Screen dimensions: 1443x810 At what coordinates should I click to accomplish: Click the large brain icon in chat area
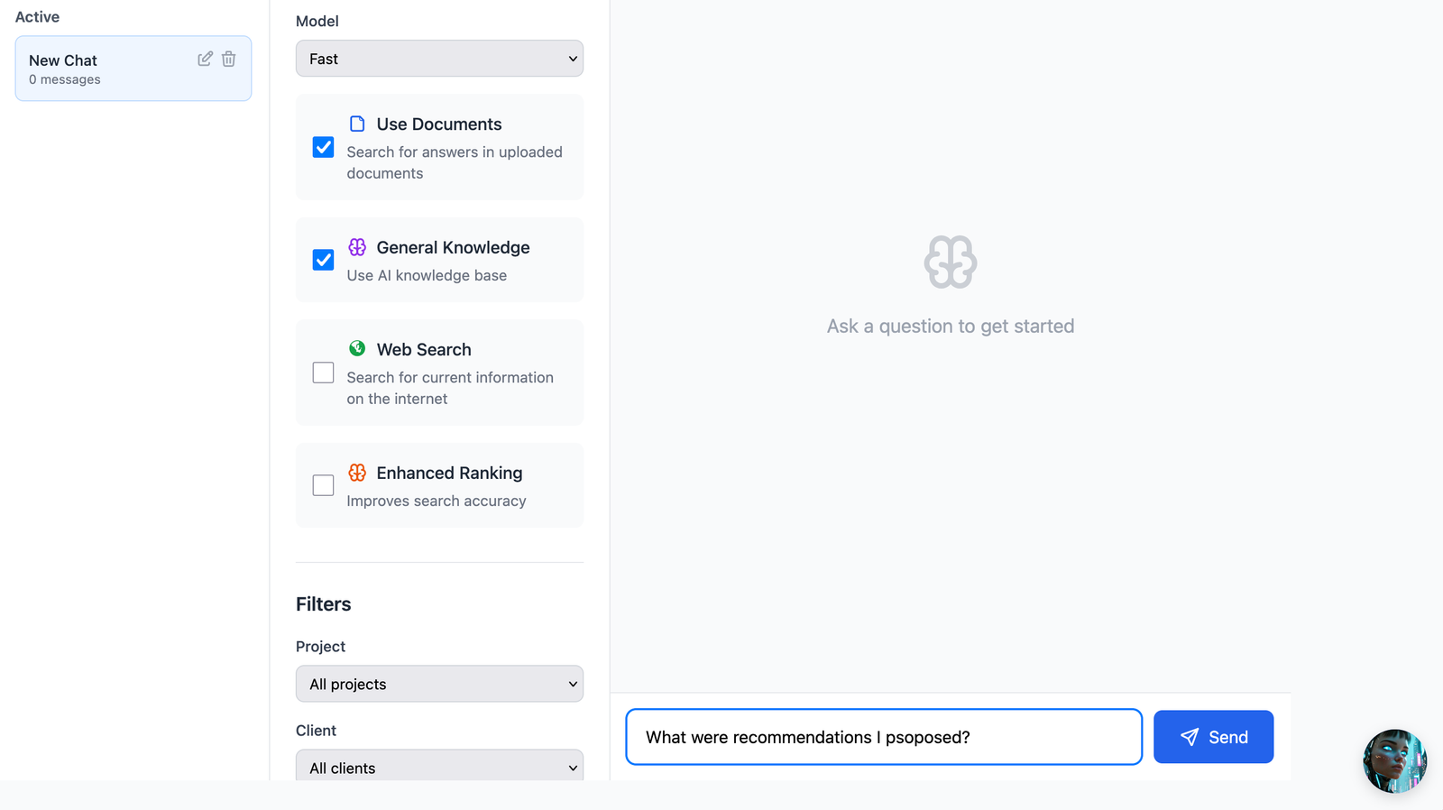951,262
